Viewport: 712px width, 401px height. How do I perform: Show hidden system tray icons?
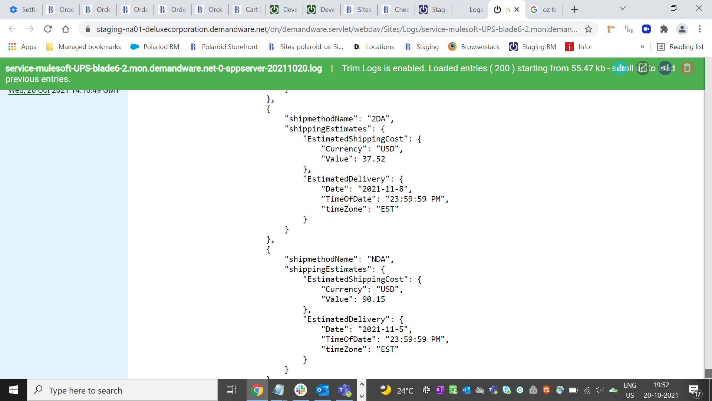(362, 385)
